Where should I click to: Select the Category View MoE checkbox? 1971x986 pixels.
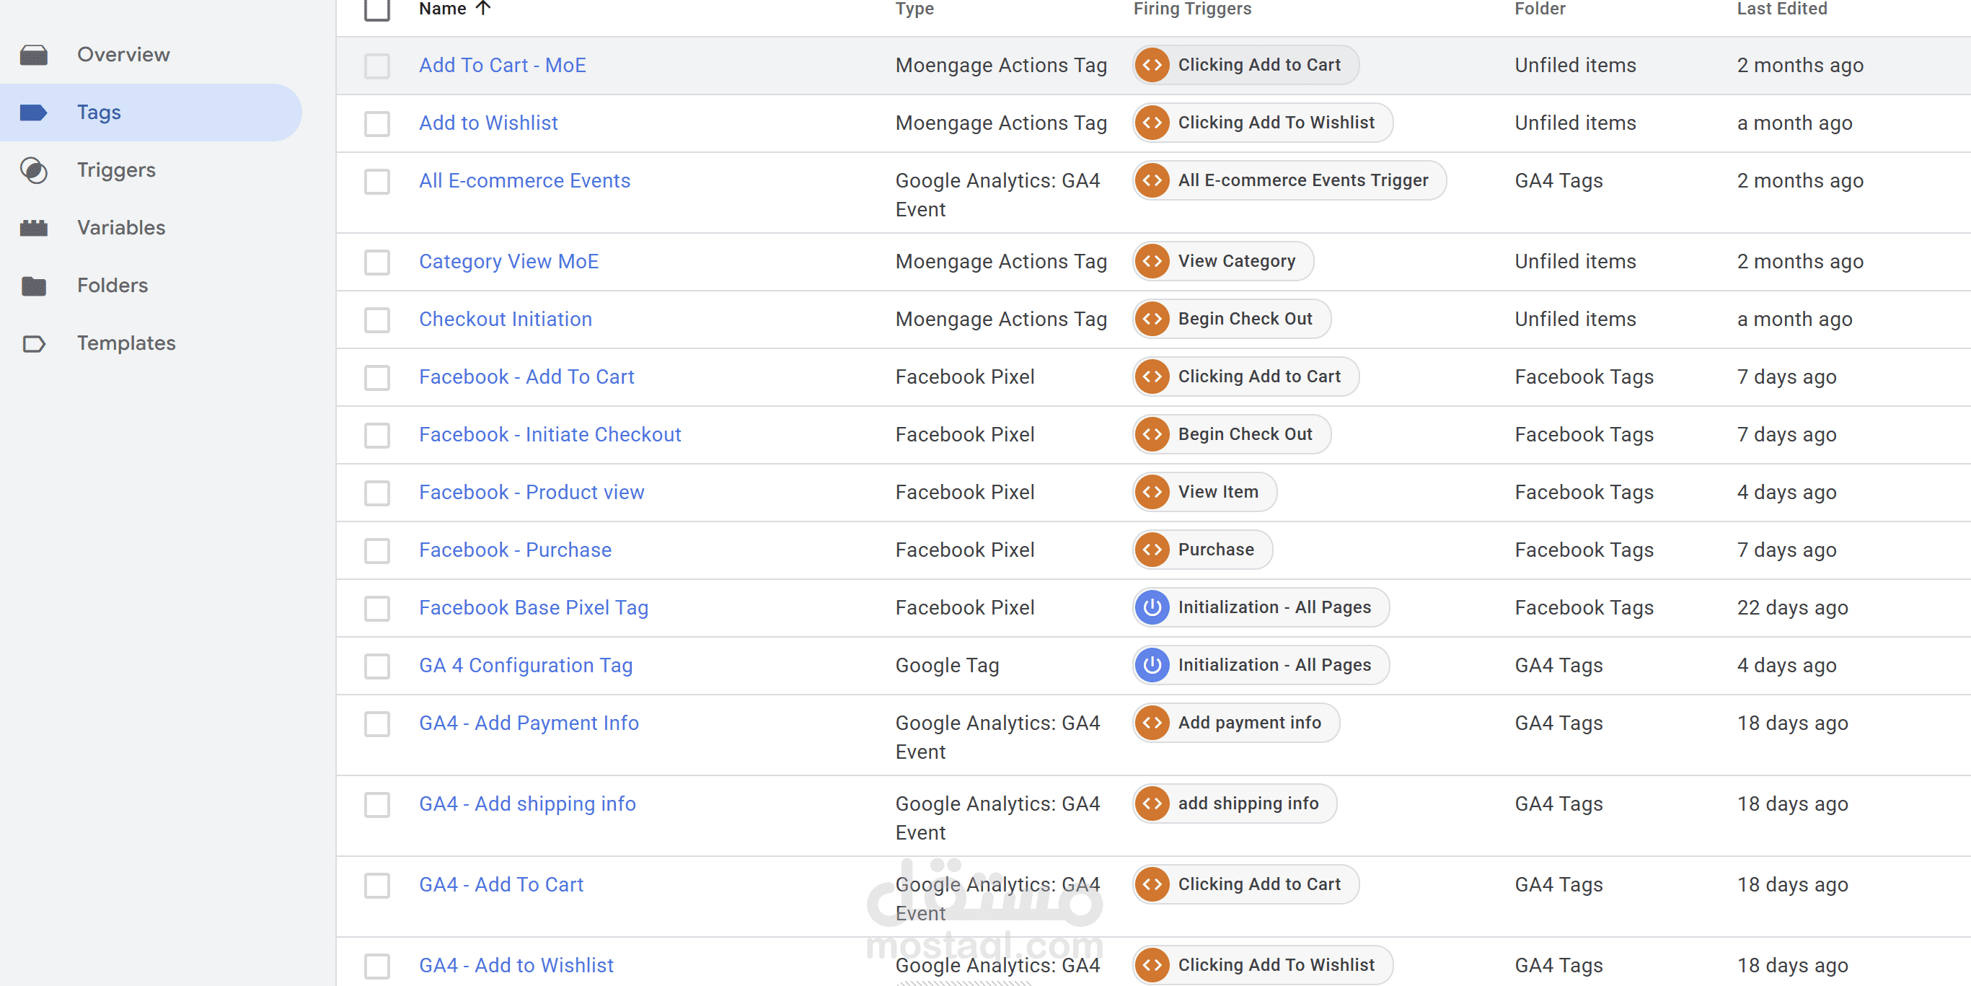coord(376,262)
